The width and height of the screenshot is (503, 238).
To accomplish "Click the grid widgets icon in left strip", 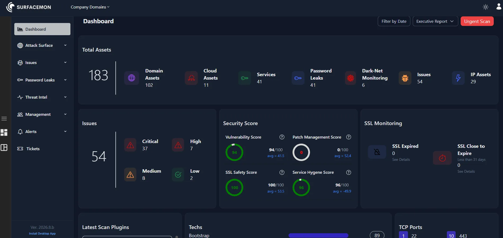I will pos(4,132).
